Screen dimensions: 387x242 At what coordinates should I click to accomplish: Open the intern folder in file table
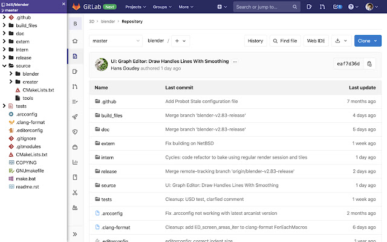pos(108,157)
